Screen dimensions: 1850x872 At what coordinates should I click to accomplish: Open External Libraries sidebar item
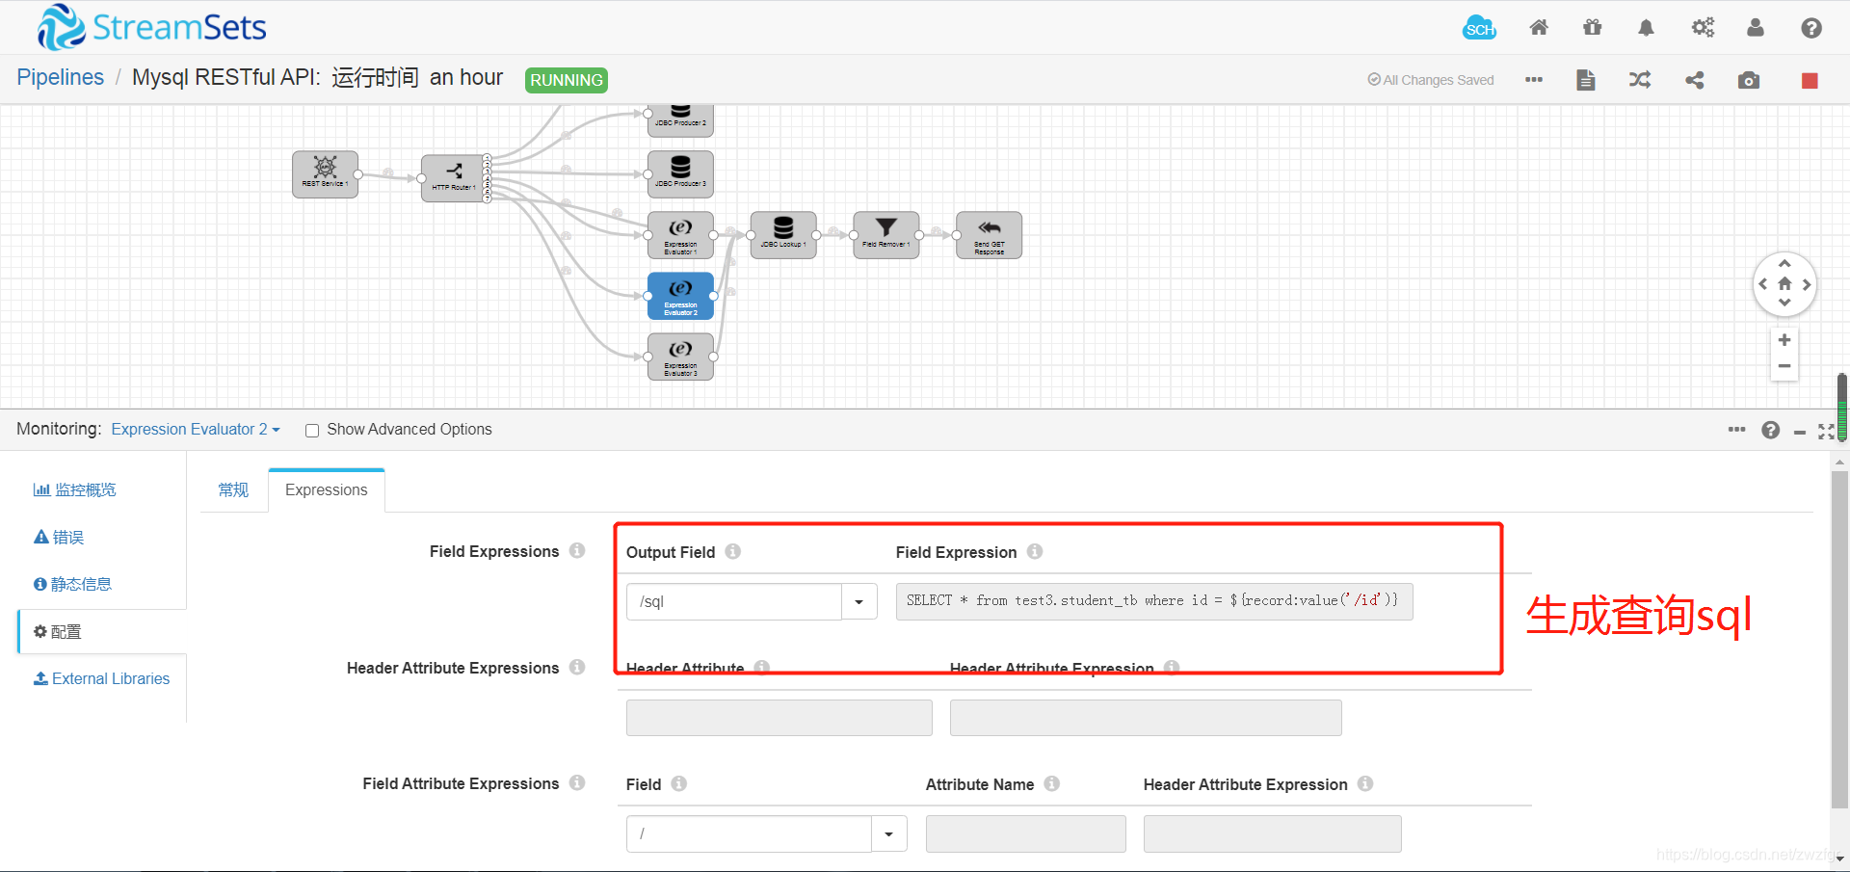point(101,679)
